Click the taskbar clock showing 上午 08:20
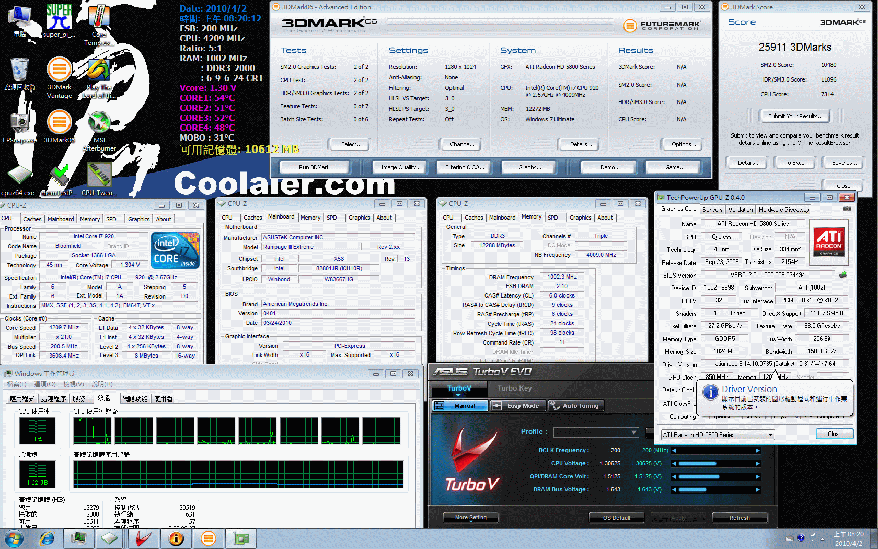The height and width of the screenshot is (549, 878). click(849, 534)
